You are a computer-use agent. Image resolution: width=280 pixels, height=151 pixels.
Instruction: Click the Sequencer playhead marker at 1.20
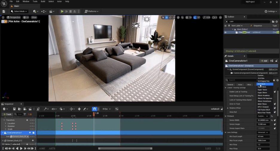point(94,114)
